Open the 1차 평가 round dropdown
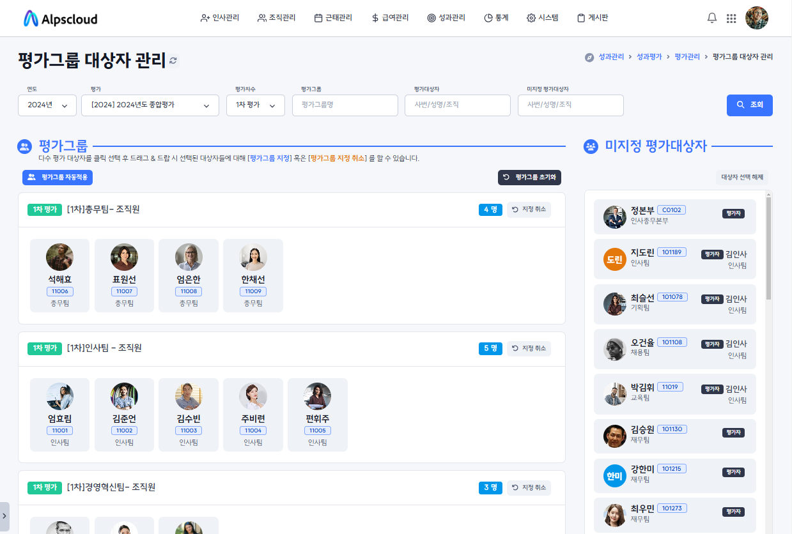 (256, 105)
